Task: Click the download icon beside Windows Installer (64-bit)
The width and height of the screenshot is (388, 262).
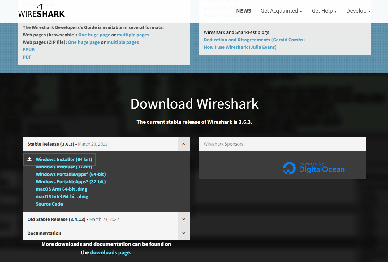Action: (x=30, y=159)
